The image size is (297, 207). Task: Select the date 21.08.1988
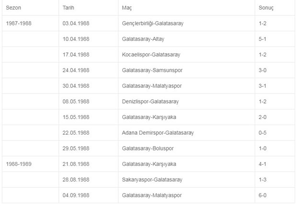[x=76, y=164]
